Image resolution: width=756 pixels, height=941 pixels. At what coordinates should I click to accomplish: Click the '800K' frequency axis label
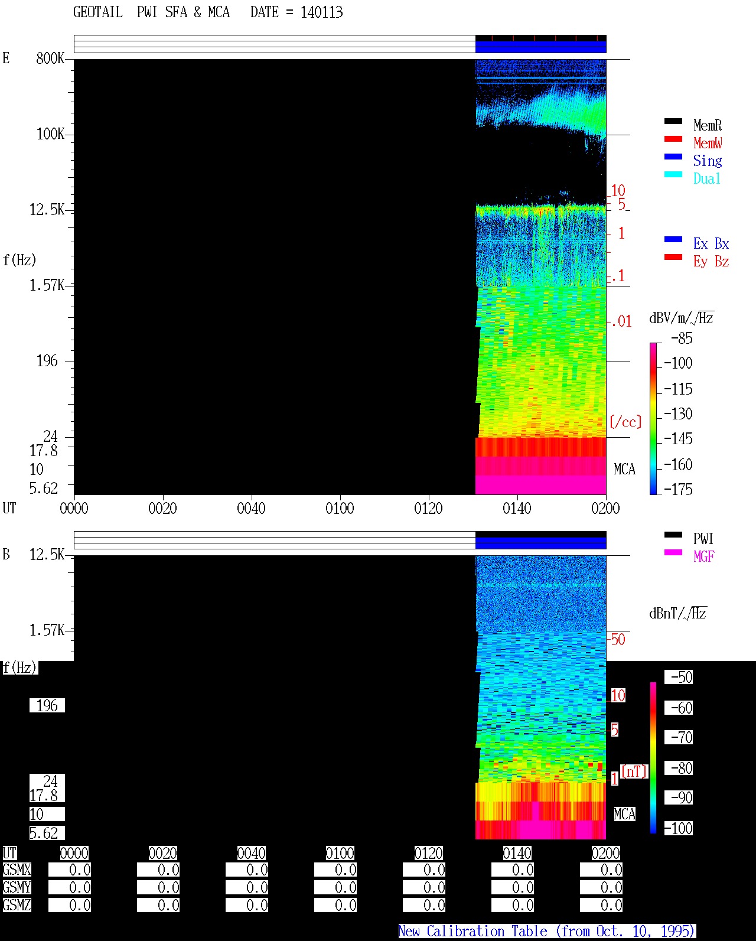coord(50,58)
